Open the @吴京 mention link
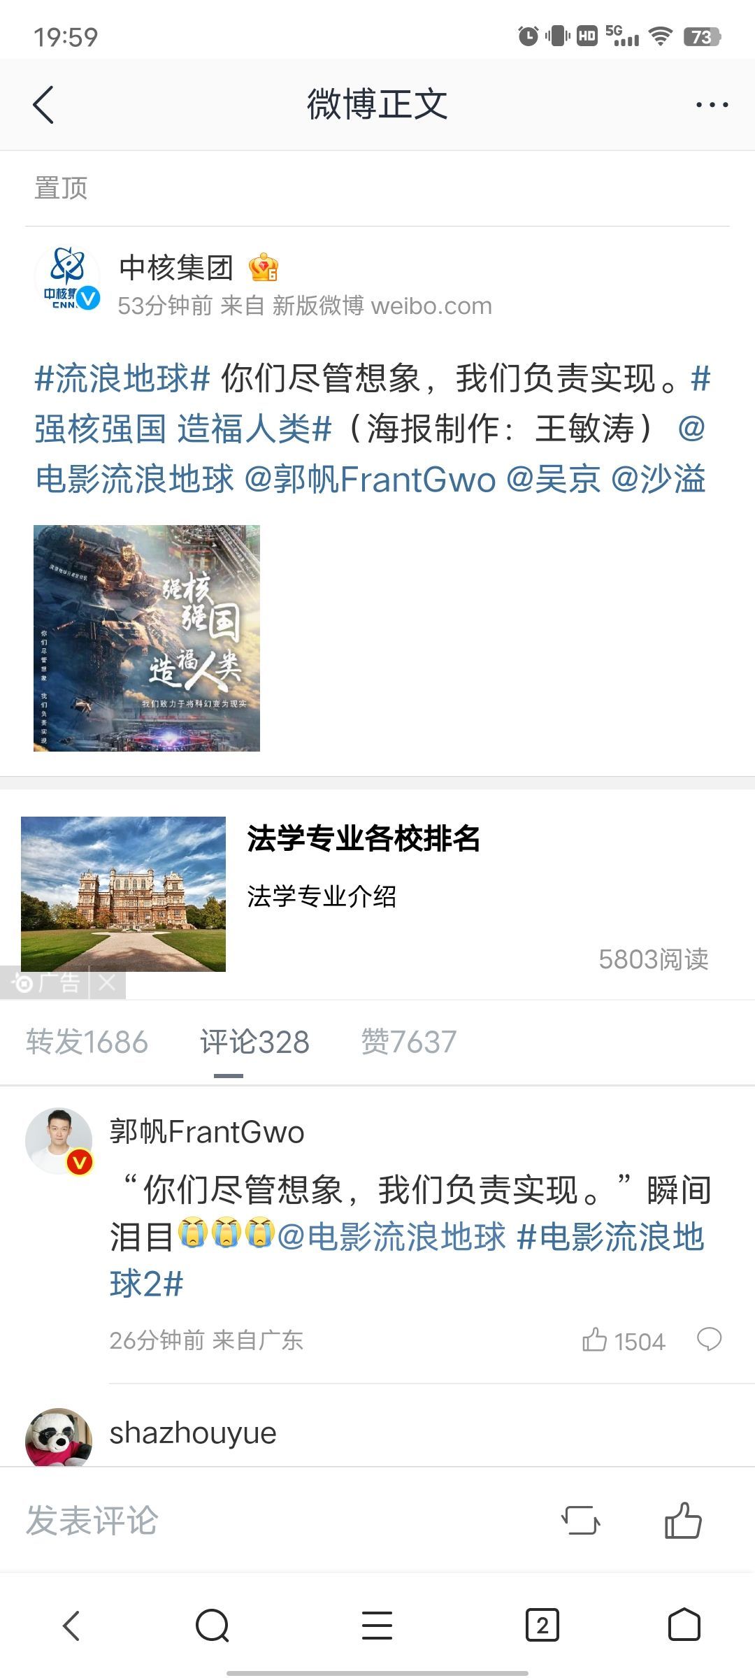The width and height of the screenshot is (755, 1678). pos(552,479)
